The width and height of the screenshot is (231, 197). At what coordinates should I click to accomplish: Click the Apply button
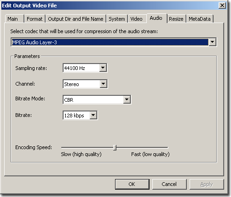[x=207, y=184]
